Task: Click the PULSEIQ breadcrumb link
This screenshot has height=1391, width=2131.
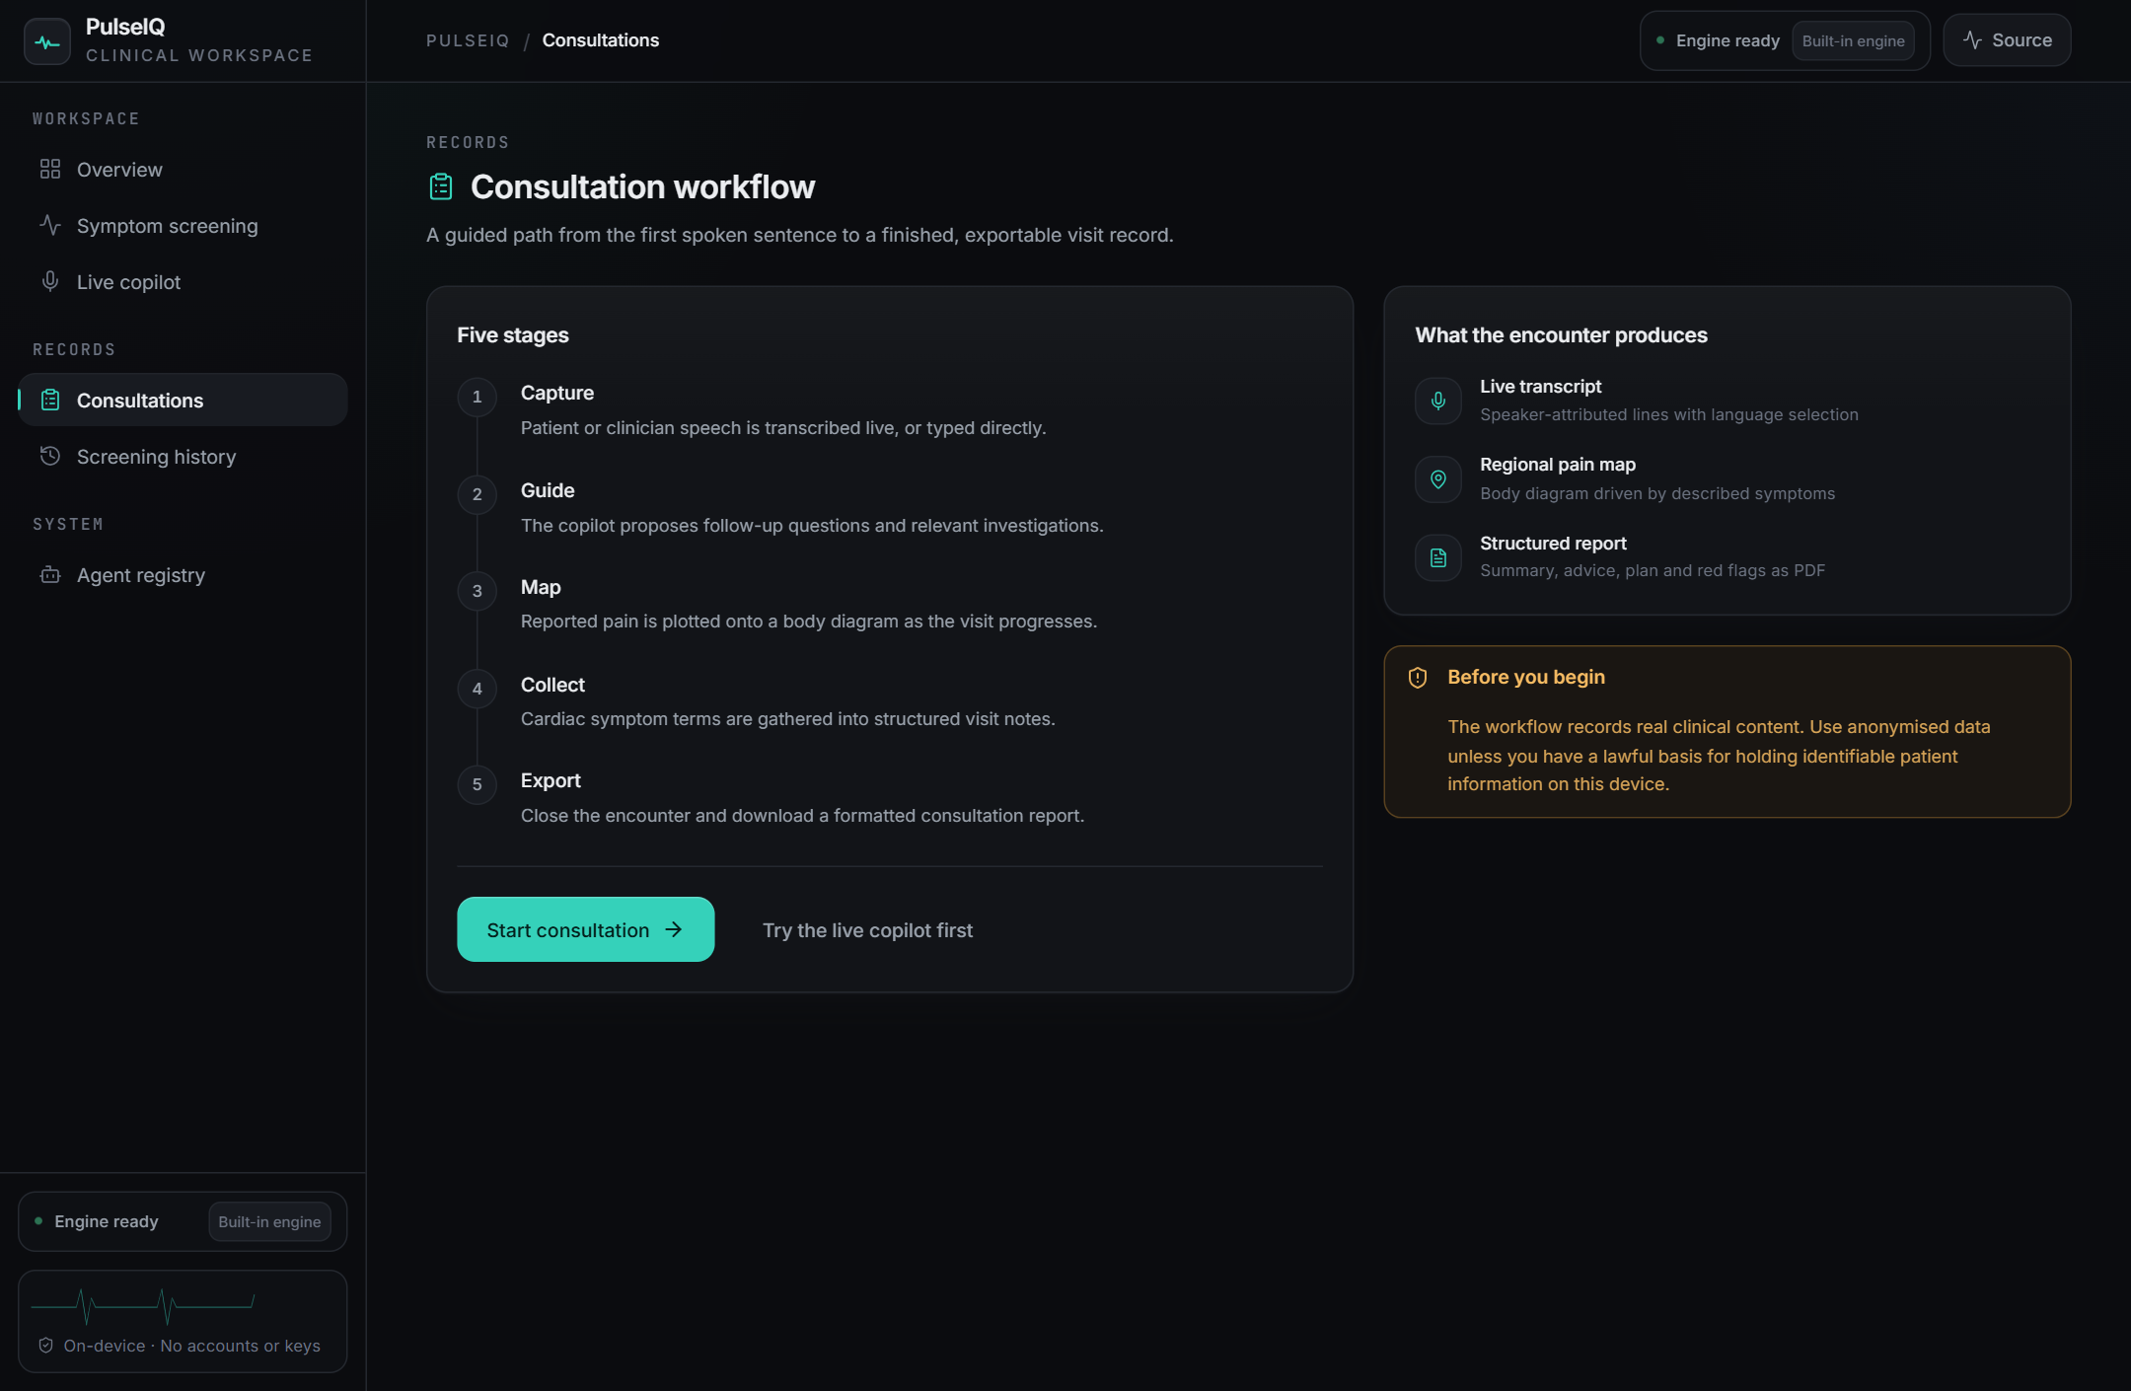Action: point(468,40)
